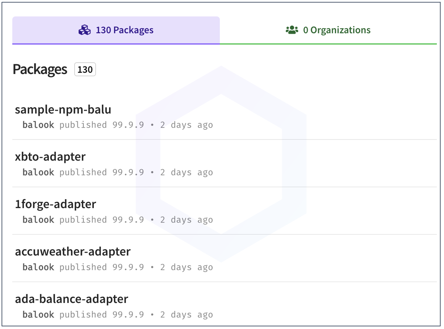Click the people icon in Organizations tab
This screenshot has width=444, height=329.
click(x=292, y=30)
